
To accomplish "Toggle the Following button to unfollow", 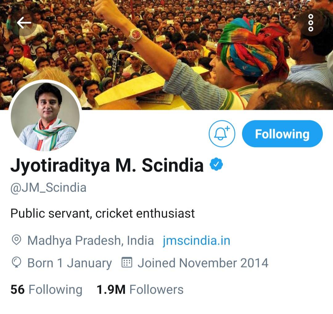I will (282, 134).
